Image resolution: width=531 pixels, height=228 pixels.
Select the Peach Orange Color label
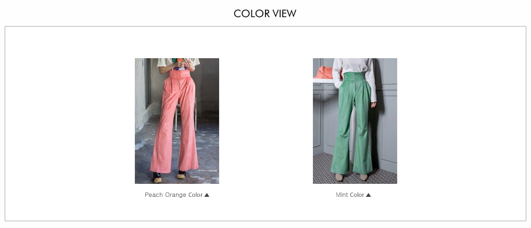173,195
